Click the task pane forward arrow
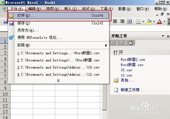Viewport: 170px width, 119px height. (x=121, y=43)
